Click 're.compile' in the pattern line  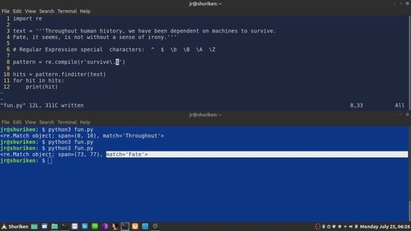(62, 62)
